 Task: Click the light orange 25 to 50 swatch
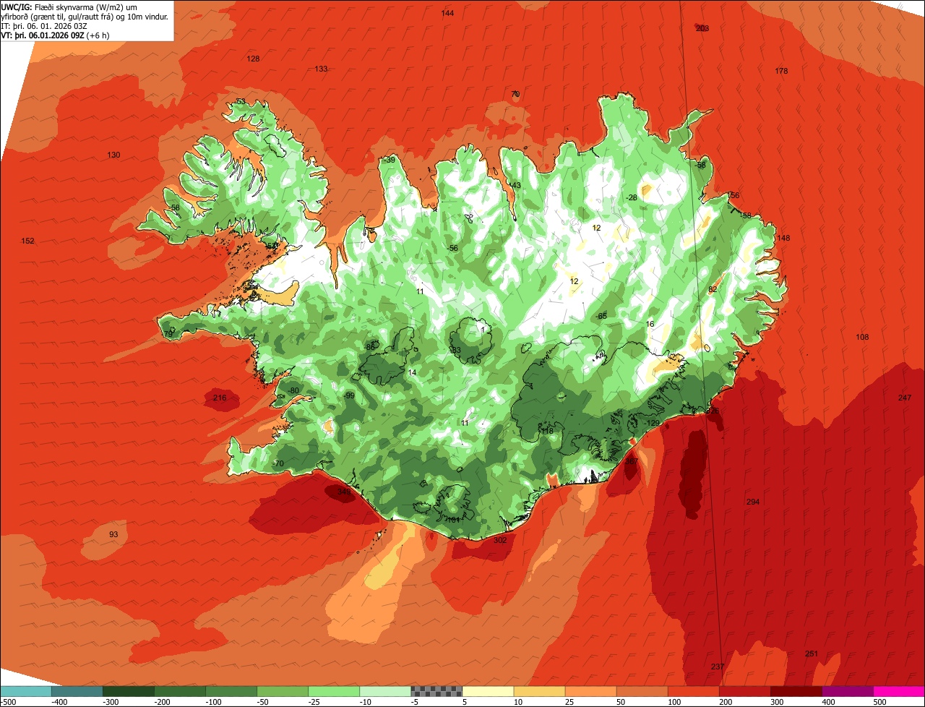(590, 691)
